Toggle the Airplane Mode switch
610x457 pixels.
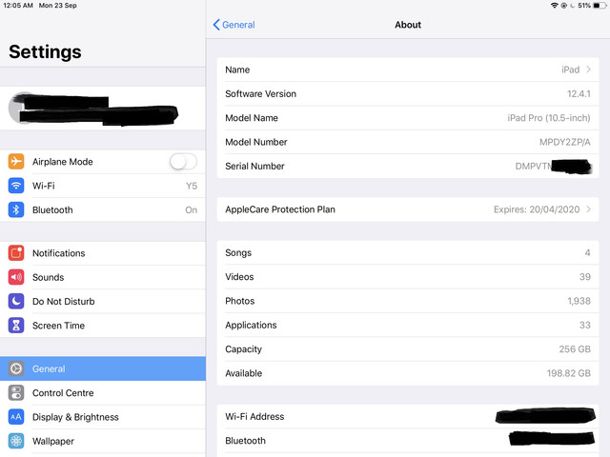tap(183, 162)
